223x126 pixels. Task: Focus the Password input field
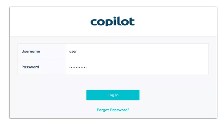pos(137,67)
